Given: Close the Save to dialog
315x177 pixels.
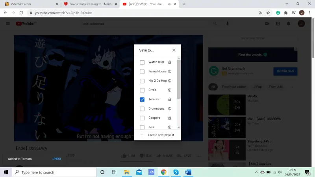Looking at the screenshot, I should (x=174, y=50).
